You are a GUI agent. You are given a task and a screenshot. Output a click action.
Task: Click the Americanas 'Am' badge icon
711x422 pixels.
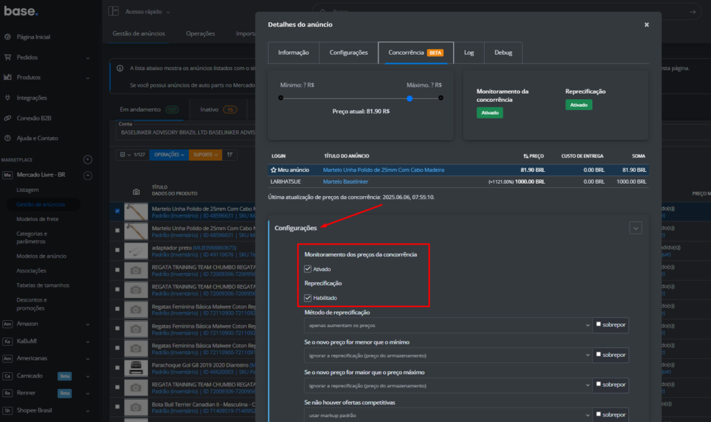(x=7, y=359)
